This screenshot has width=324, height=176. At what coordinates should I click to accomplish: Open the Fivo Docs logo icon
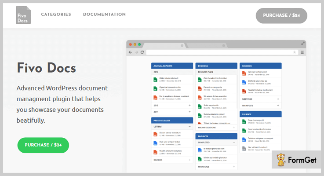pyautogui.click(x=23, y=15)
